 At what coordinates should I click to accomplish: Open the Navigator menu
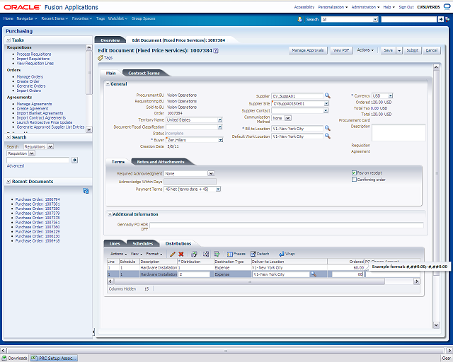[27, 18]
